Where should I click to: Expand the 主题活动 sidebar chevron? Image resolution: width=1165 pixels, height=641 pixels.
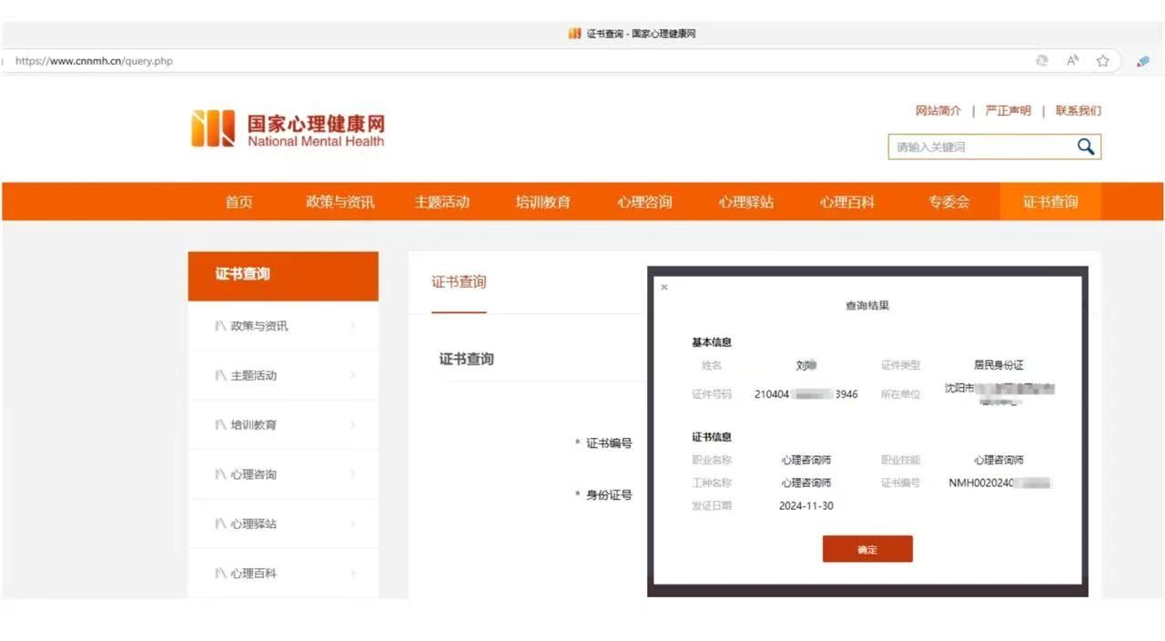[353, 375]
